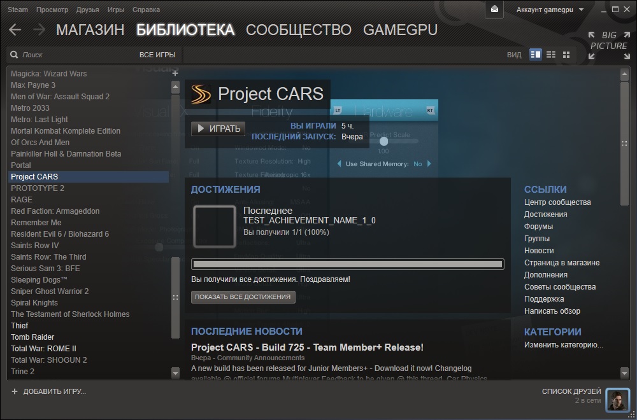The width and height of the screenshot is (637, 420).
Task: Click the forward navigation arrow
Action: (x=39, y=30)
